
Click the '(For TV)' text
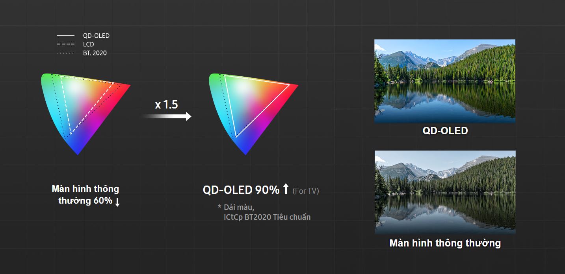pyautogui.click(x=306, y=191)
